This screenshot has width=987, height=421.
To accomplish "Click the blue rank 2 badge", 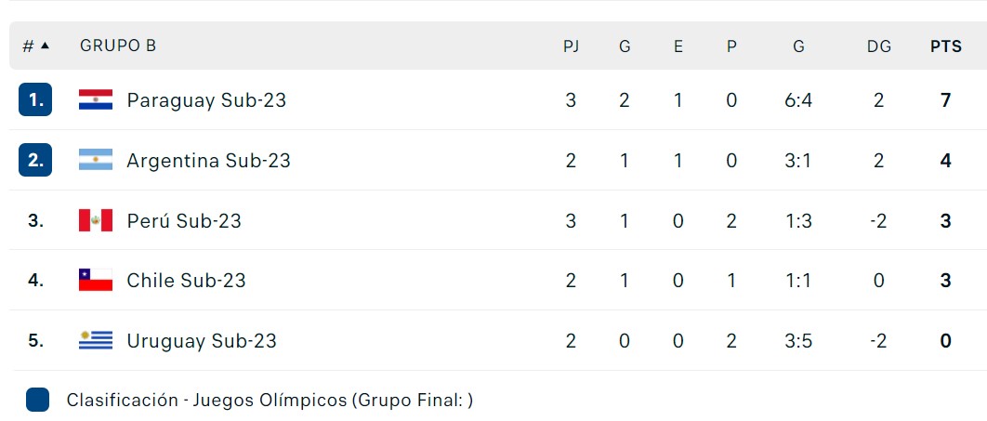I will [x=35, y=160].
